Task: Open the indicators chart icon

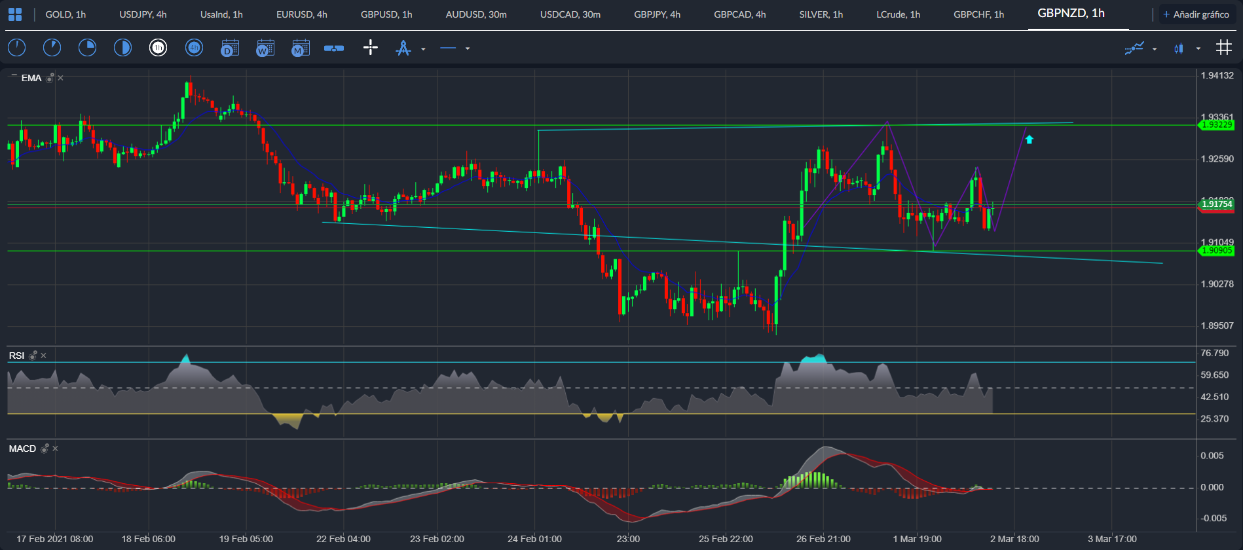Action: [1134, 48]
